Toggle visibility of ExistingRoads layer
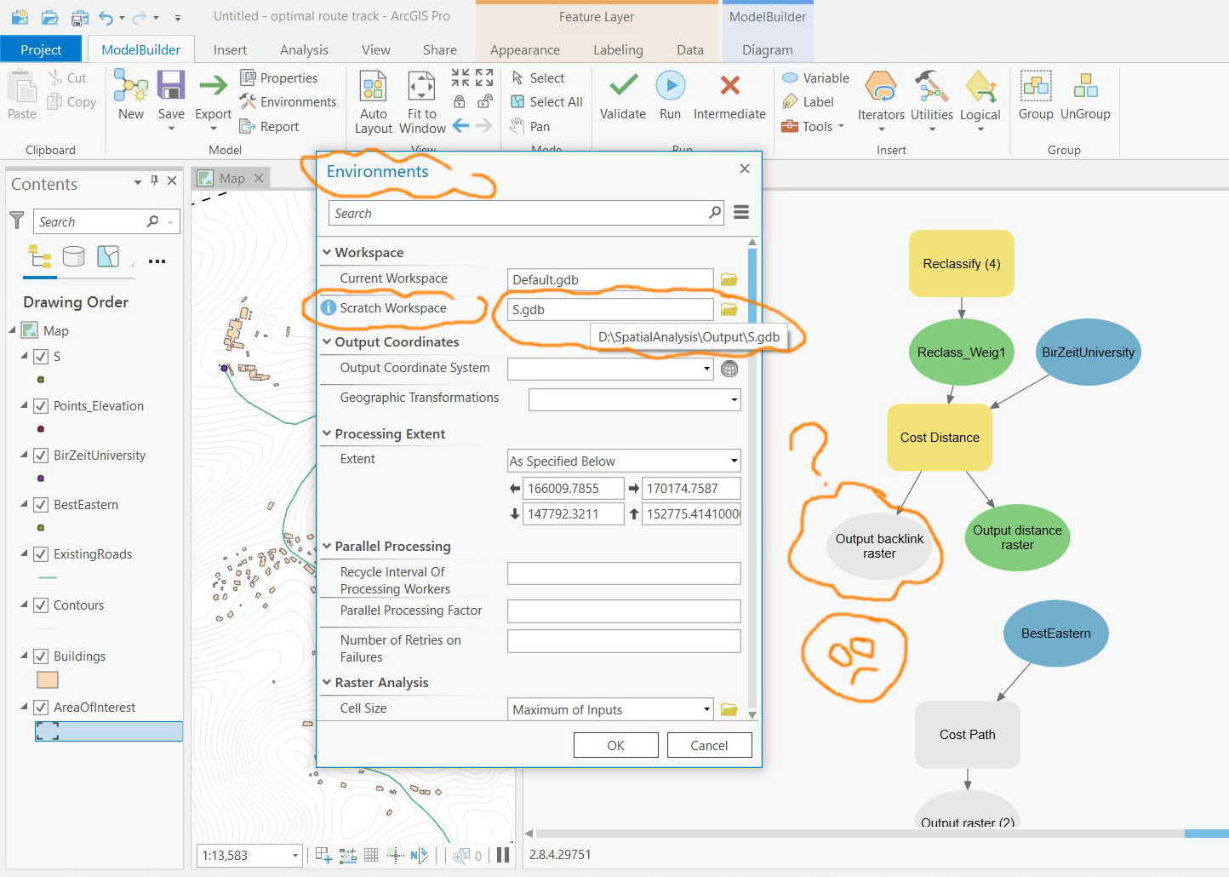Image resolution: width=1229 pixels, height=877 pixels. point(40,554)
